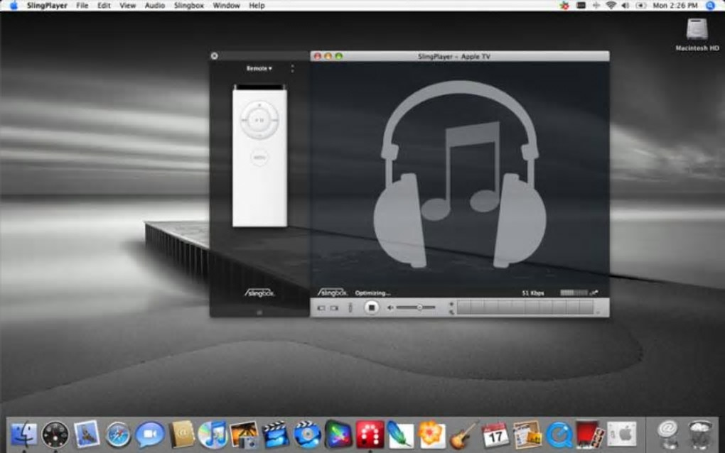
Task: Click the channel up arrow stepper
Action: [451, 304]
